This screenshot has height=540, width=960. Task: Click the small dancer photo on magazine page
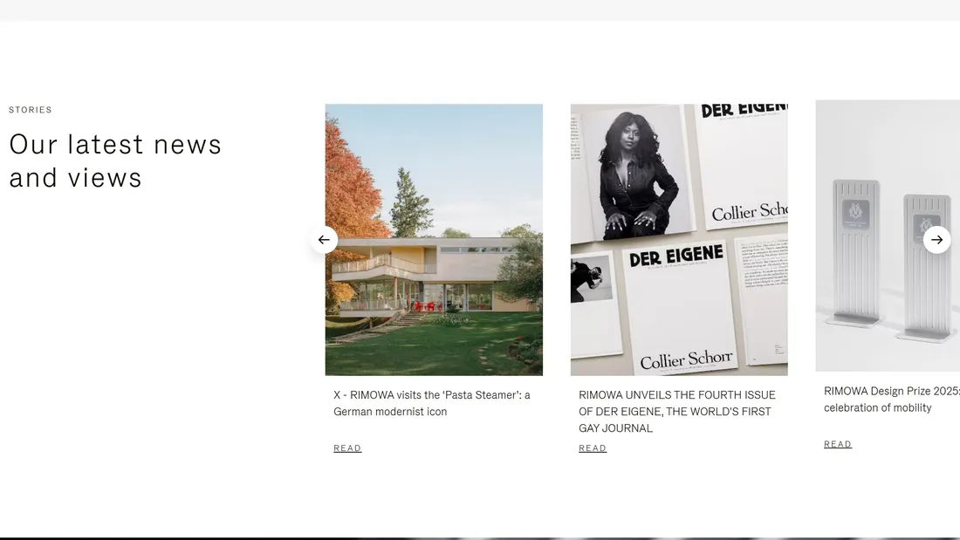point(592,279)
